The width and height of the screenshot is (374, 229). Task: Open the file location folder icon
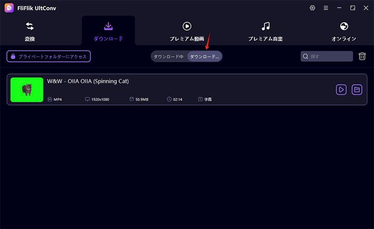(x=357, y=89)
